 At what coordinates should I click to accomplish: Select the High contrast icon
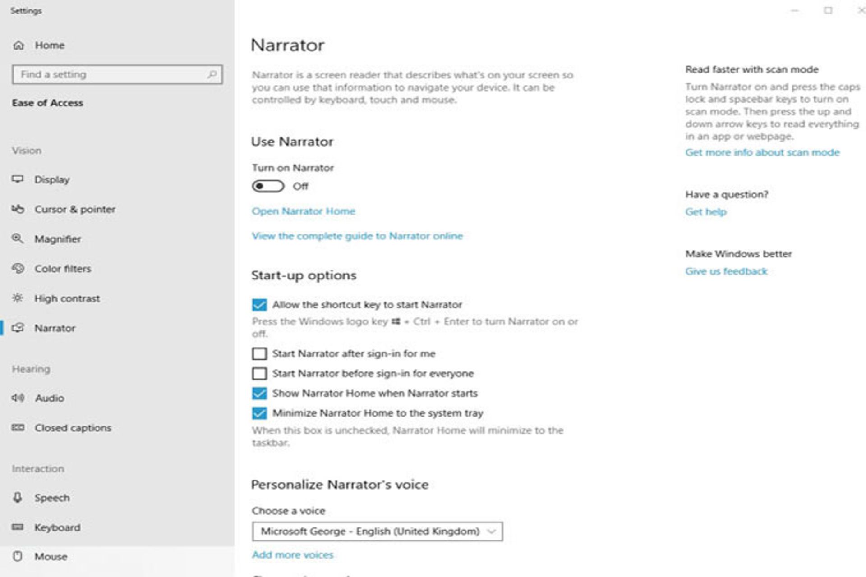pos(18,298)
